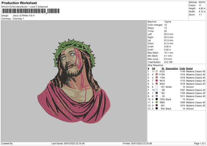
Task: Select code 1016 in the stop sequence
Action: (183, 75)
